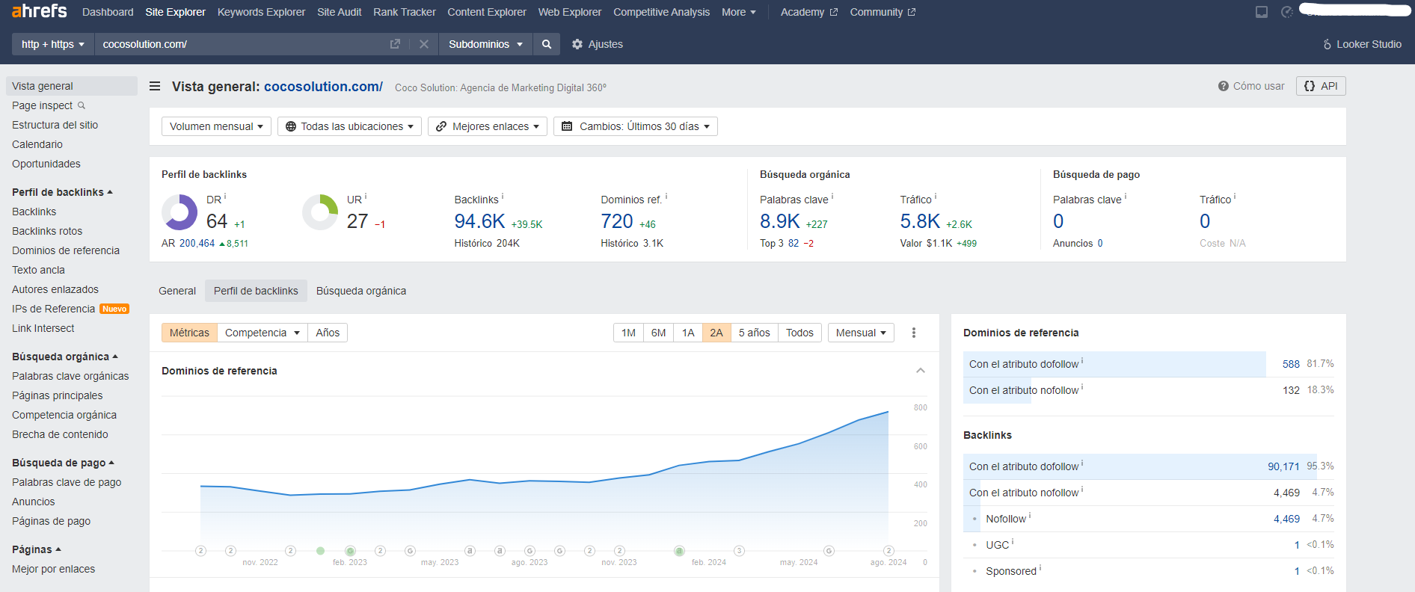1415x592 pixels.
Task: Click the search icon beside Page inspect
Action: pyautogui.click(x=82, y=105)
